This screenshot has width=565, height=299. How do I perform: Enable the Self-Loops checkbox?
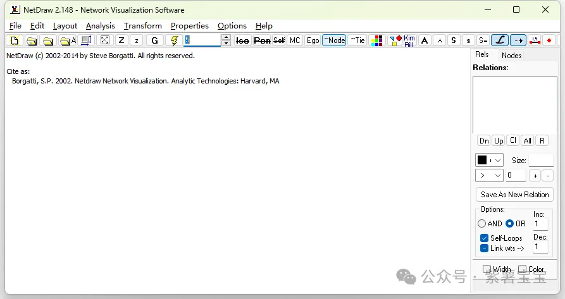click(x=484, y=238)
